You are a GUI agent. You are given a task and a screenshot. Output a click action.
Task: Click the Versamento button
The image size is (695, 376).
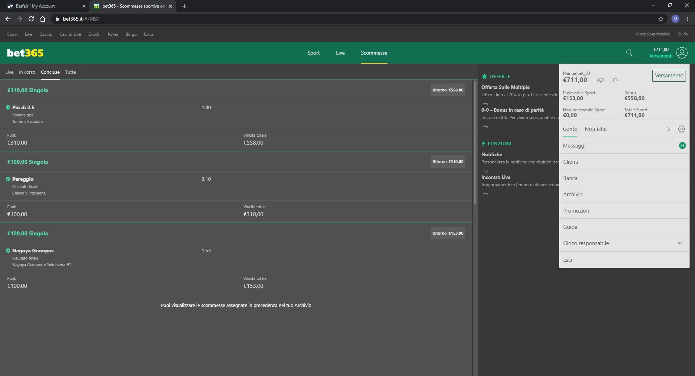(x=669, y=76)
